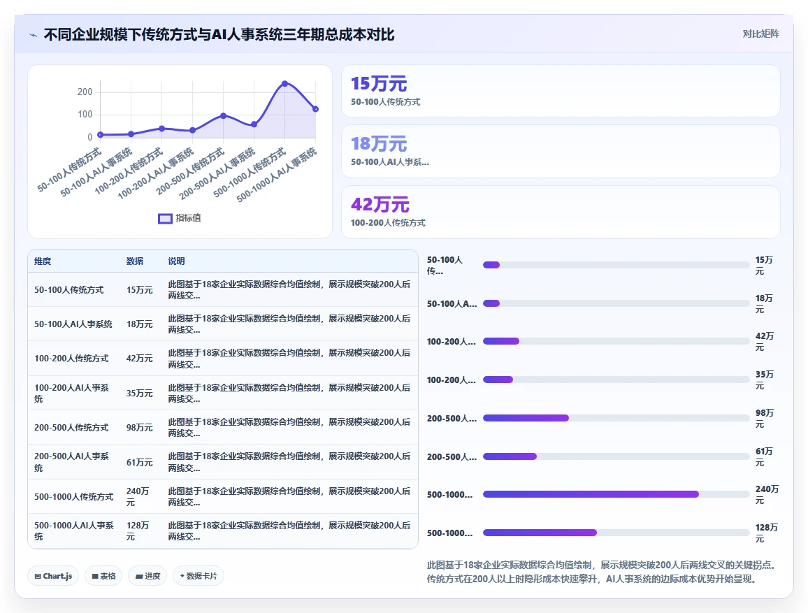
Task: Click the 35万元 table cell
Action: tap(140, 393)
